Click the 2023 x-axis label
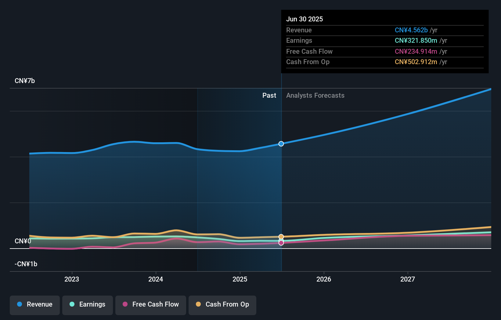Viewport: 501px width, 320px height. pyautogui.click(x=72, y=279)
